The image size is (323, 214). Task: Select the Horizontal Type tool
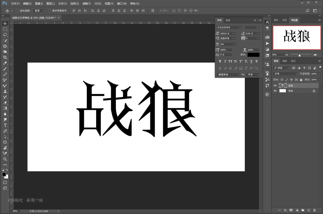5,125
